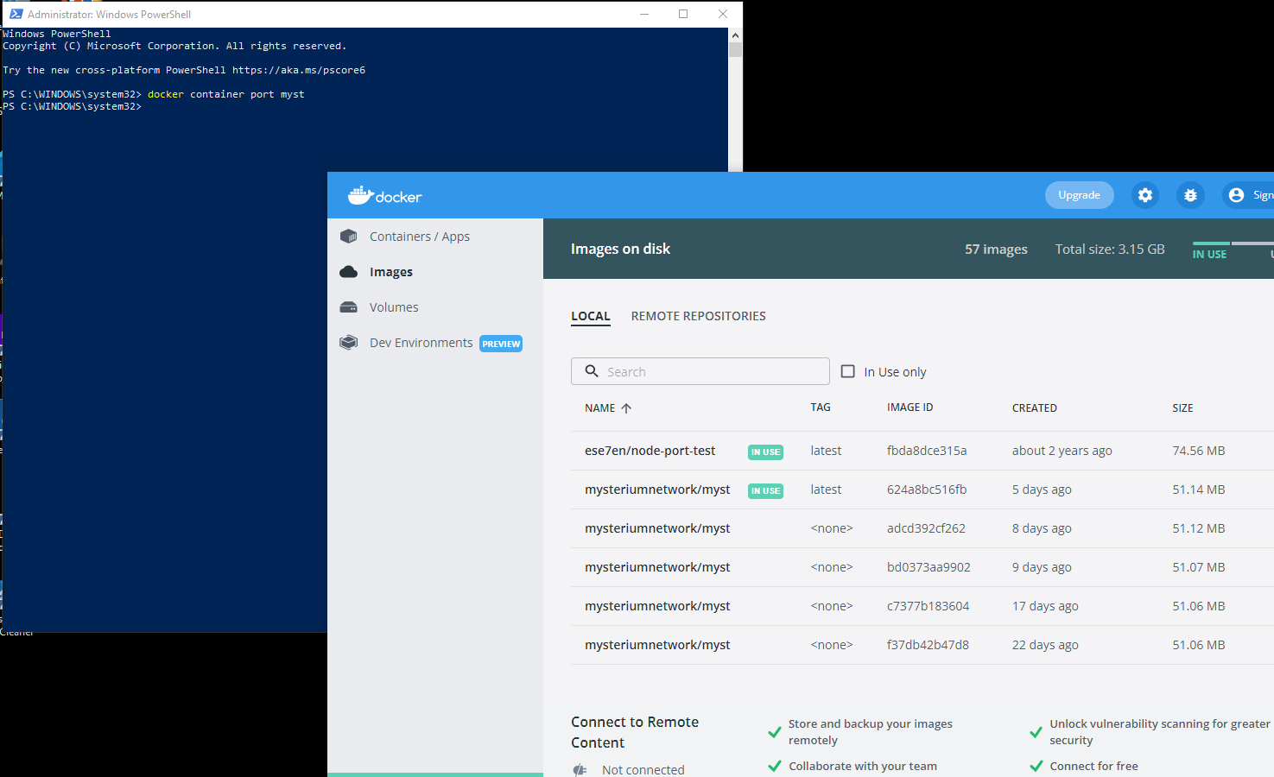Click the Docker whale logo
The height and width of the screenshot is (777, 1274).
click(360, 195)
